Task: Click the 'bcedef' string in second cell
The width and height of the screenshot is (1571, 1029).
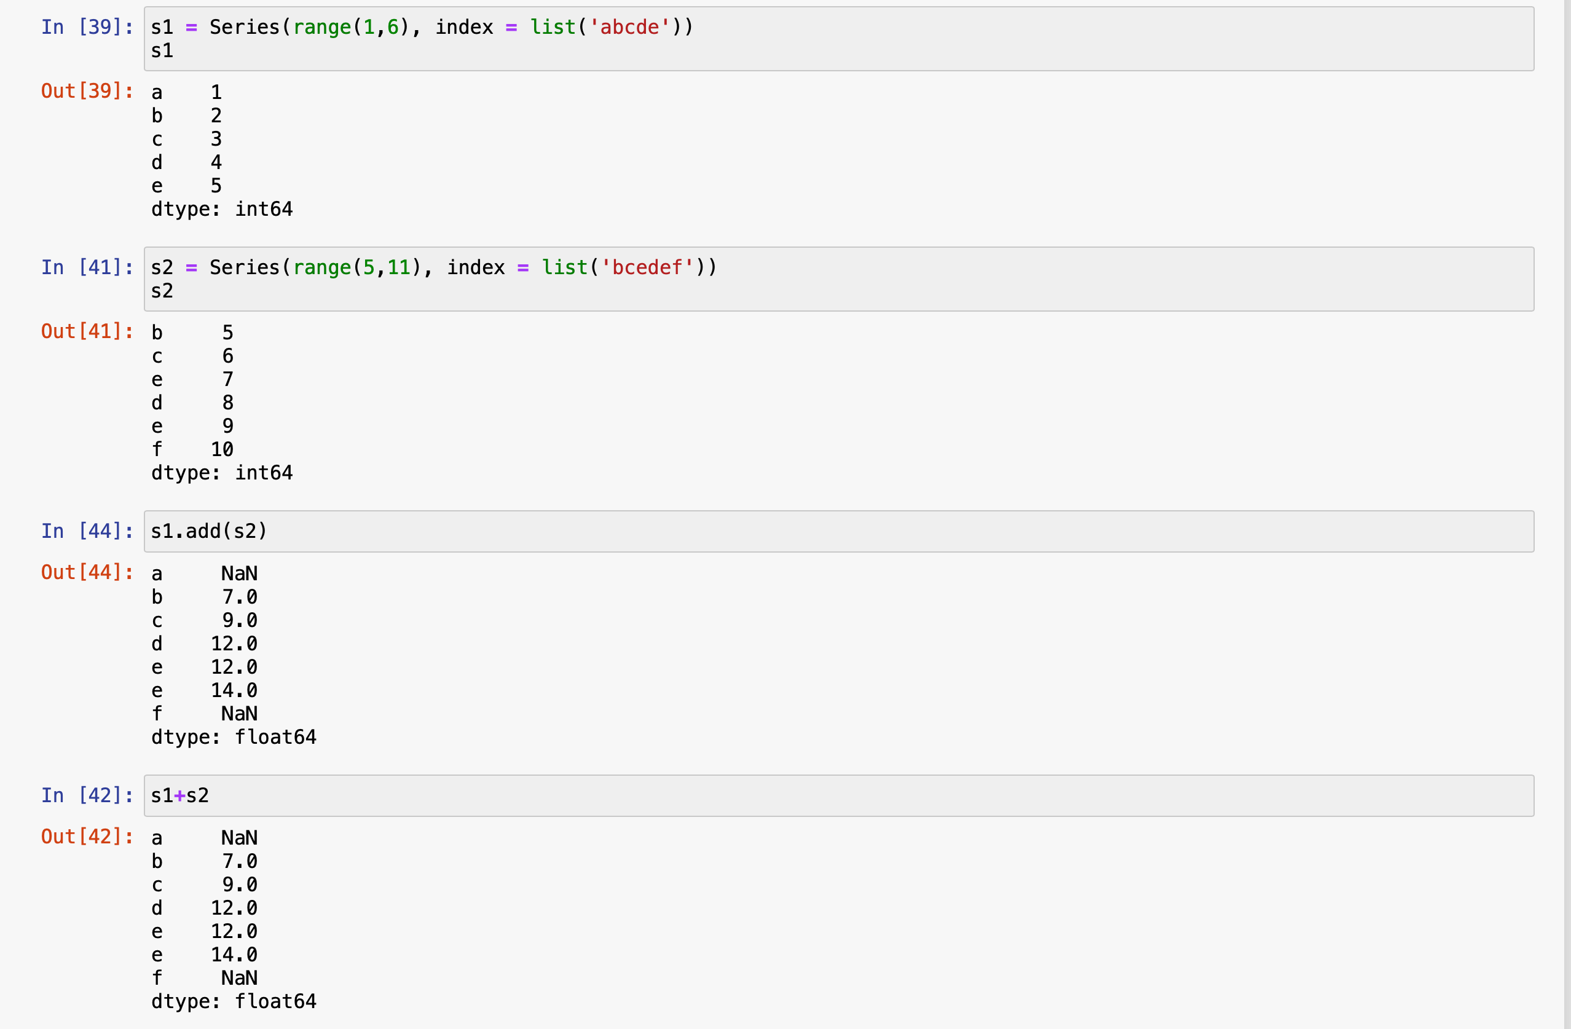Action: pyautogui.click(x=647, y=267)
